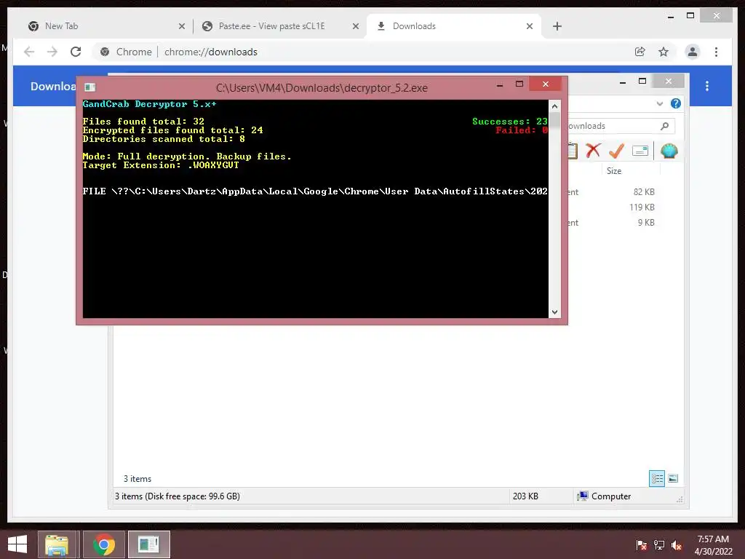Viewport: 745px width, 559px height.
Task: Open Explorer help question mark icon
Action: tap(676, 103)
